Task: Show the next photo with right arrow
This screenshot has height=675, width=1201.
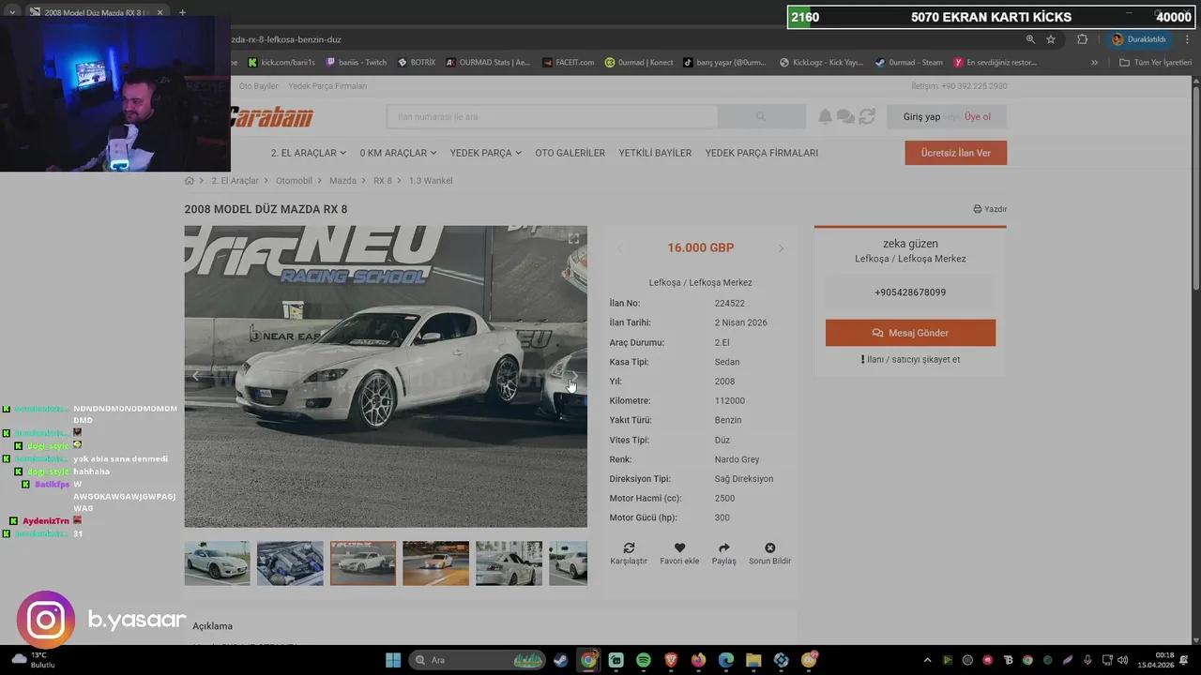Action: pos(575,376)
